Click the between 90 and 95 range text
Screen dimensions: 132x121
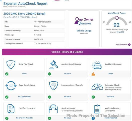coord(117,32)
